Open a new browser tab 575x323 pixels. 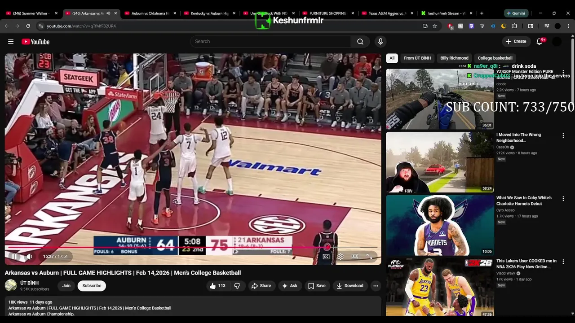[482, 13]
